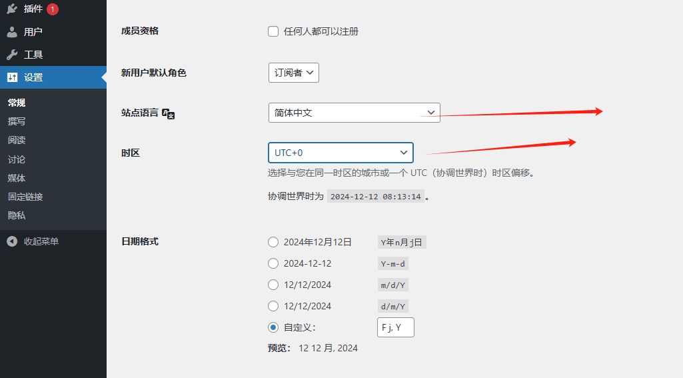Click the collapse menu arrow icon
This screenshot has width=683, height=378.
12,241
